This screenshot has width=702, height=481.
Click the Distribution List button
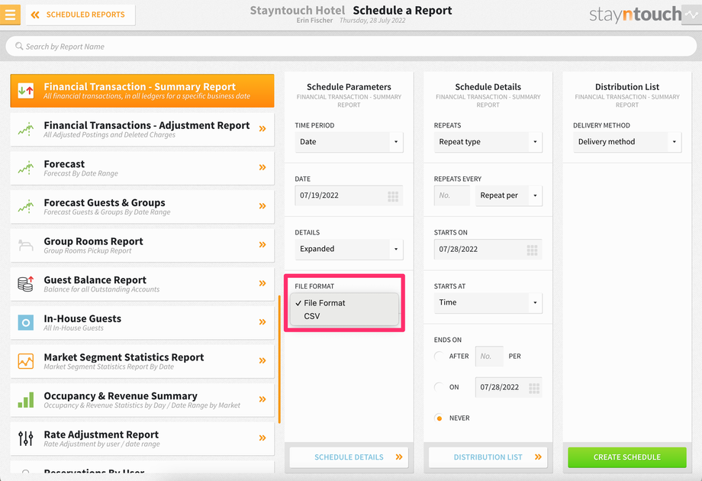coord(488,457)
